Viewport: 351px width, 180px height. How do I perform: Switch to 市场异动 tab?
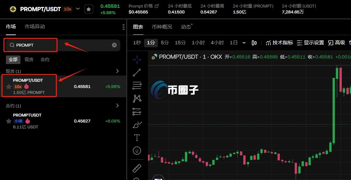35,27
